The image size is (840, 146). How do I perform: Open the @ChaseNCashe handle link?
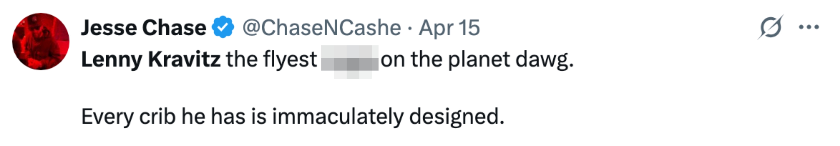322,28
